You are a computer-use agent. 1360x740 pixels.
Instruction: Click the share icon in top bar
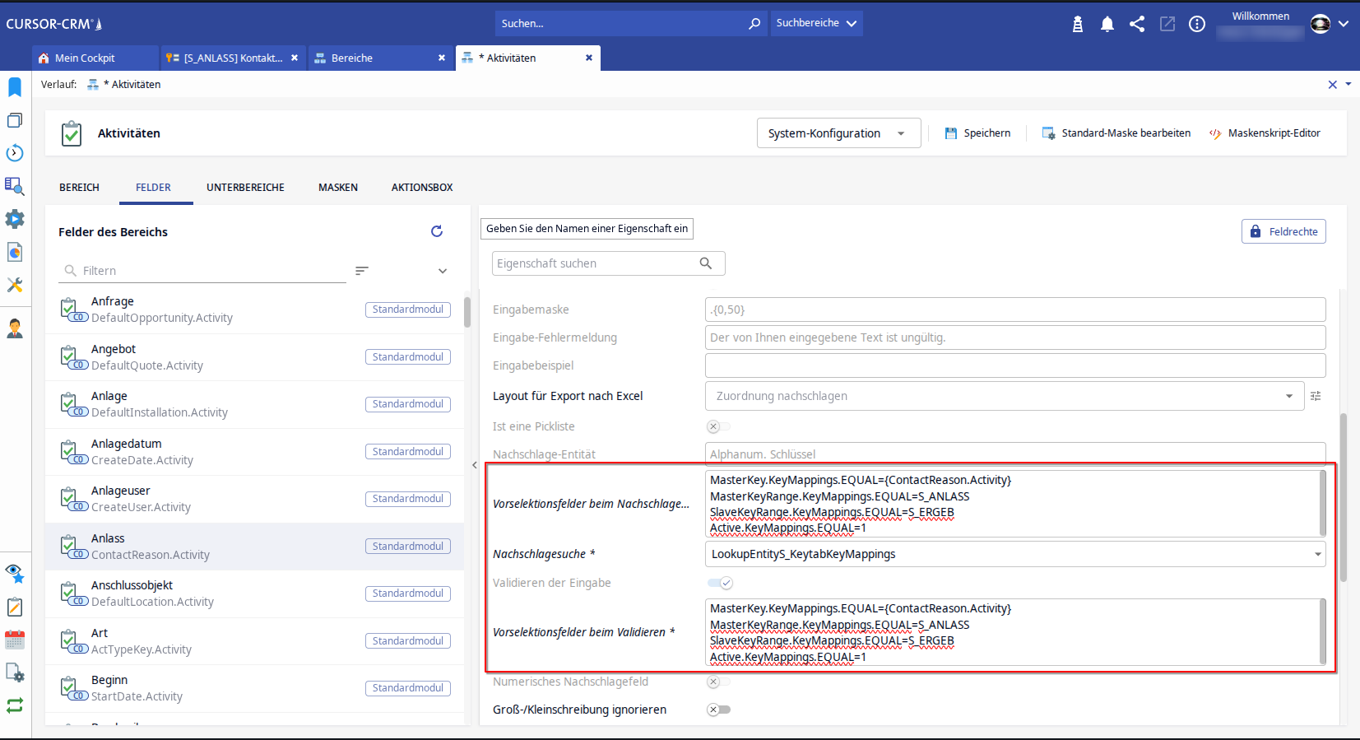pyautogui.click(x=1137, y=24)
